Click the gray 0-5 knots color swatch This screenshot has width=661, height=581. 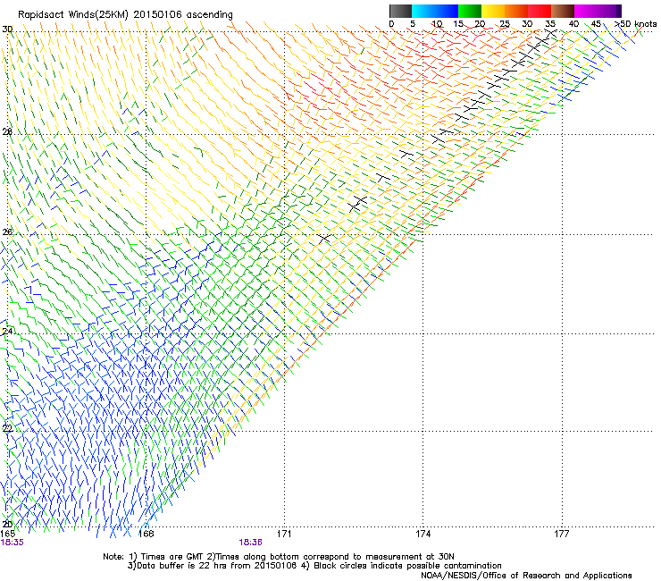400,11
